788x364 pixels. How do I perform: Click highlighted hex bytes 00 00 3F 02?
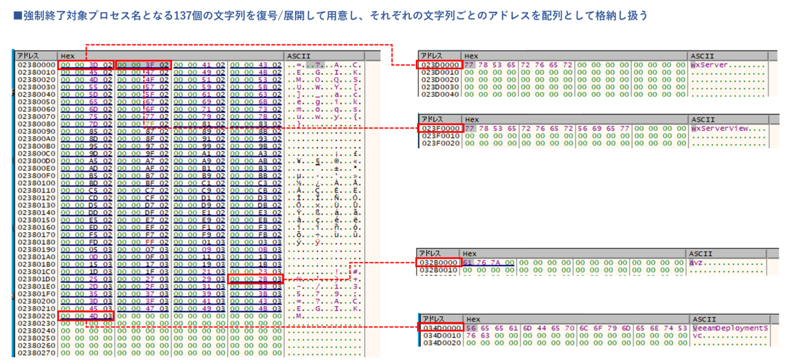(143, 65)
